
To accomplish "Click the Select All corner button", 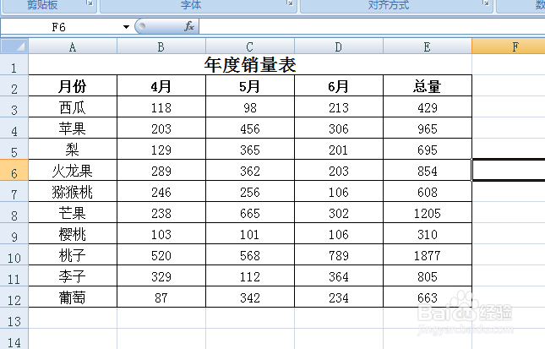I will [14, 46].
